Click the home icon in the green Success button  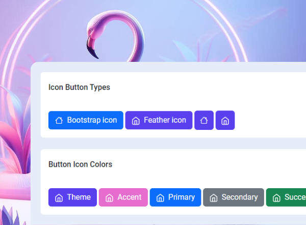[276, 197]
